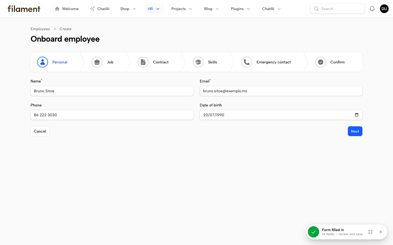This screenshot has height=245, width=393.
Task: Open the Shop menu
Action: pos(128,9)
